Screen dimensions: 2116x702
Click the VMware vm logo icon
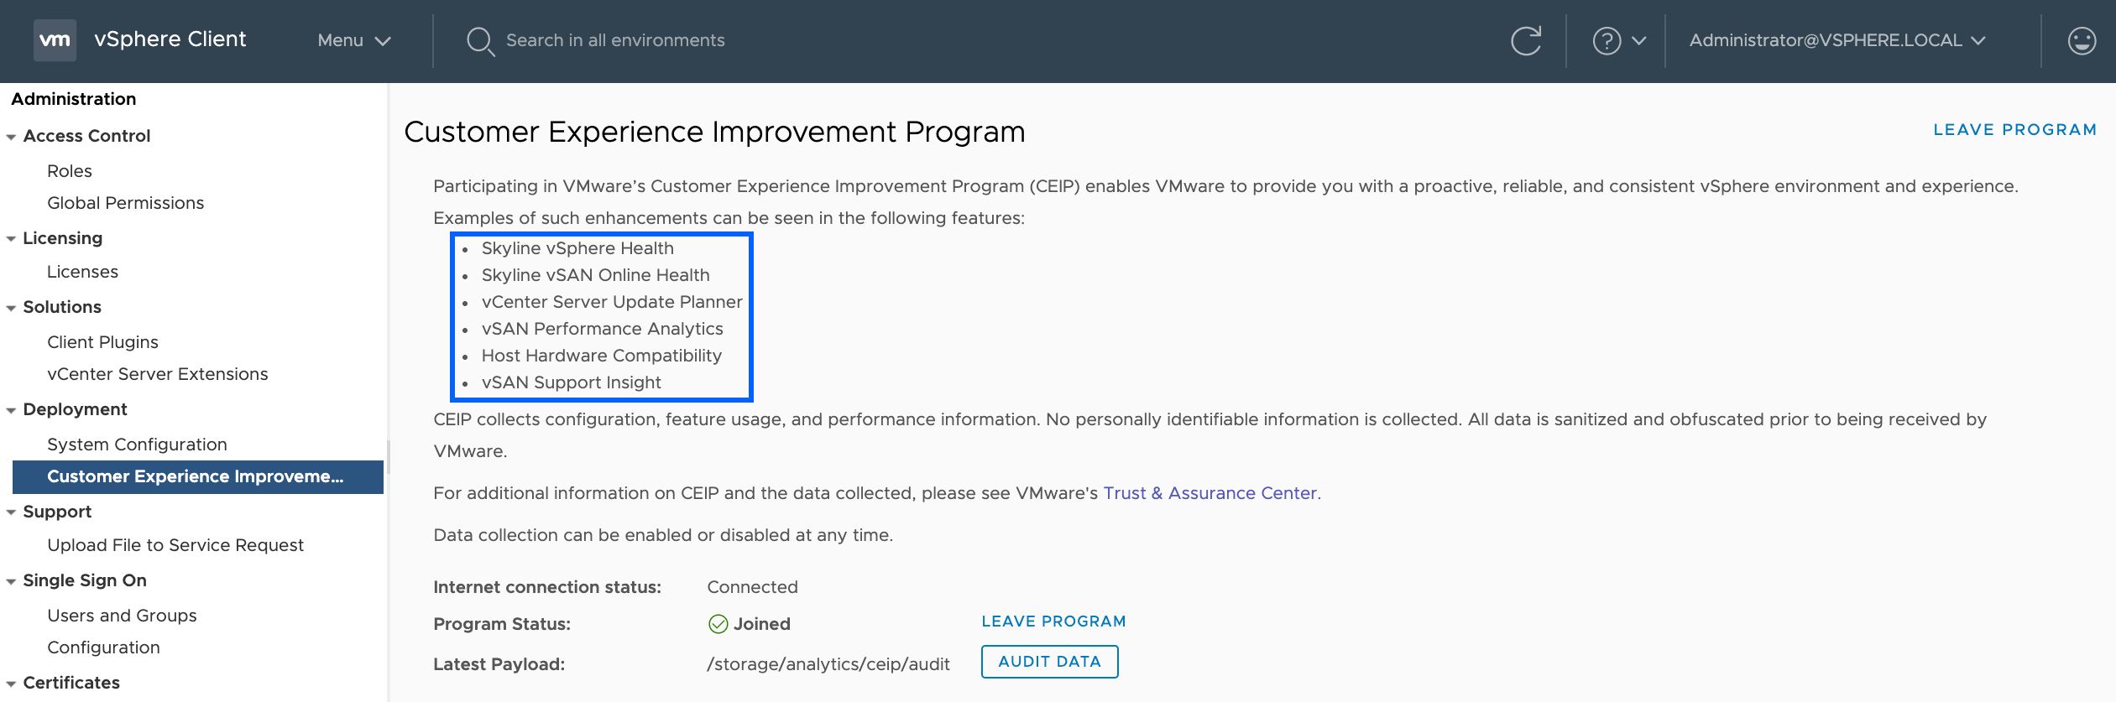[55, 40]
